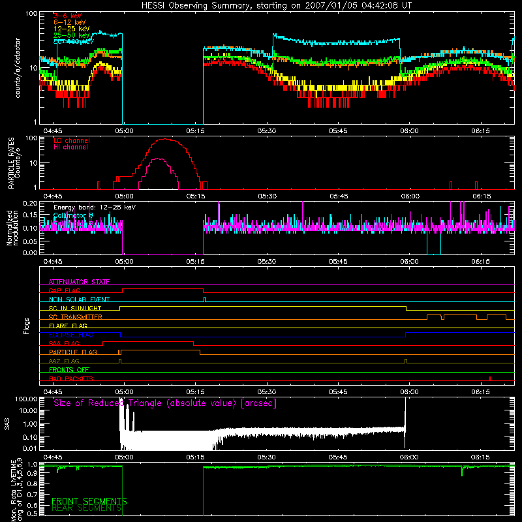This screenshot has height=522, width=522.
Task: Click the "100.00" value on SAS axis
Action: (x=26, y=399)
